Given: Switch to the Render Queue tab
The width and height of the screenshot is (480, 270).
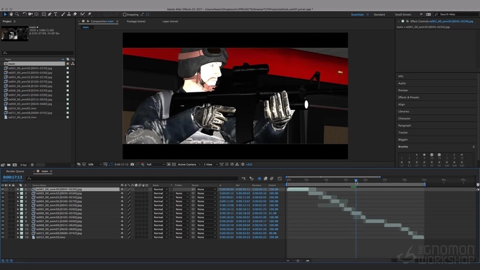Looking at the screenshot, I should click(x=15, y=171).
